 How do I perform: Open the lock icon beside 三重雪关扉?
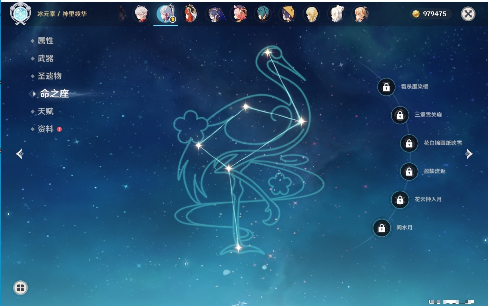point(400,115)
